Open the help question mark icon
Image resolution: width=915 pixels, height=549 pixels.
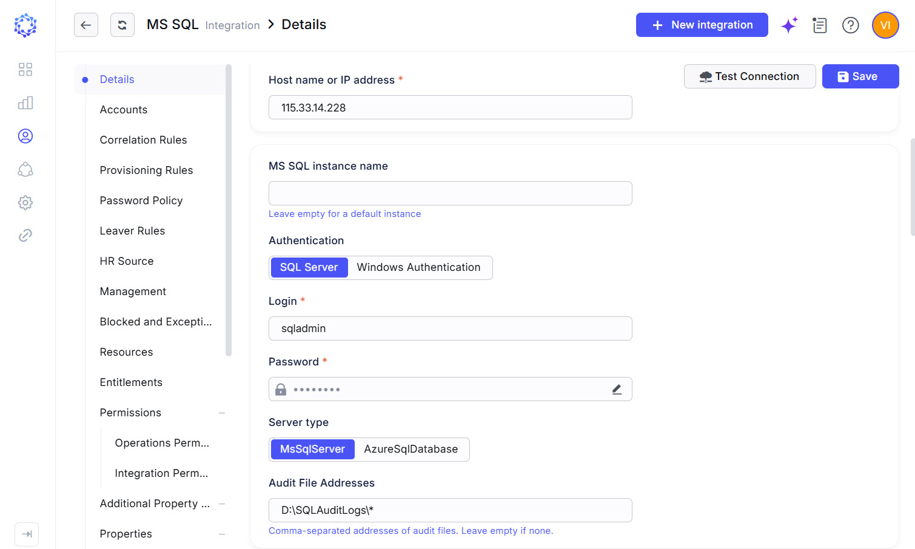[851, 25]
